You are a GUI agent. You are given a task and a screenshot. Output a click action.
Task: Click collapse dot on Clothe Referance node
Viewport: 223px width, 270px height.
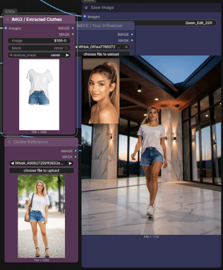9,142
